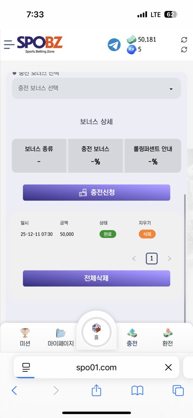Image resolution: width=193 pixels, height=418 pixels.
Task: Expand the 충전 보너스 선택 dropdown
Action: tap(96, 88)
